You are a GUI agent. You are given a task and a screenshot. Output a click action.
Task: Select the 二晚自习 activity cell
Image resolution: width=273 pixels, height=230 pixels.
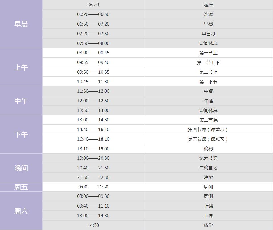(208, 168)
